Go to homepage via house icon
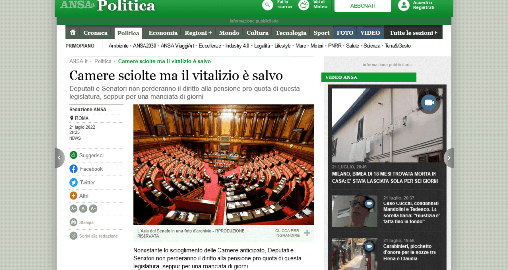 coord(73,33)
